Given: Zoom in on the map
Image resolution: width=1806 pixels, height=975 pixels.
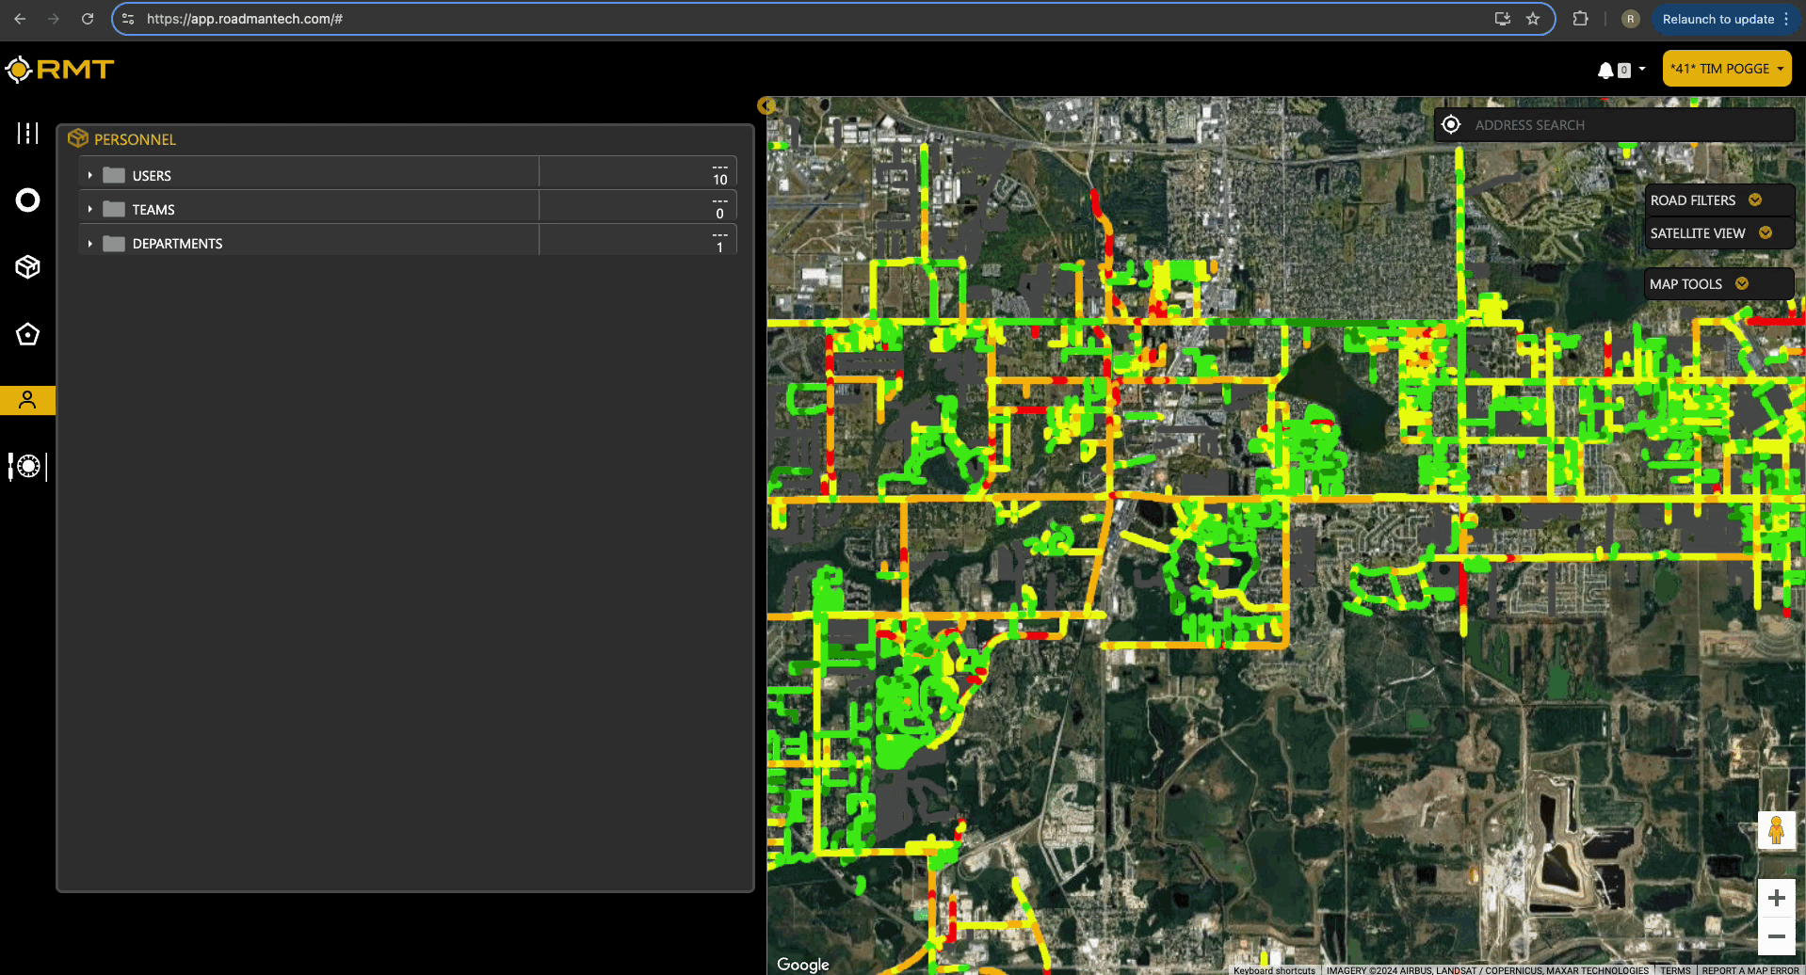Looking at the screenshot, I should [1776, 899].
